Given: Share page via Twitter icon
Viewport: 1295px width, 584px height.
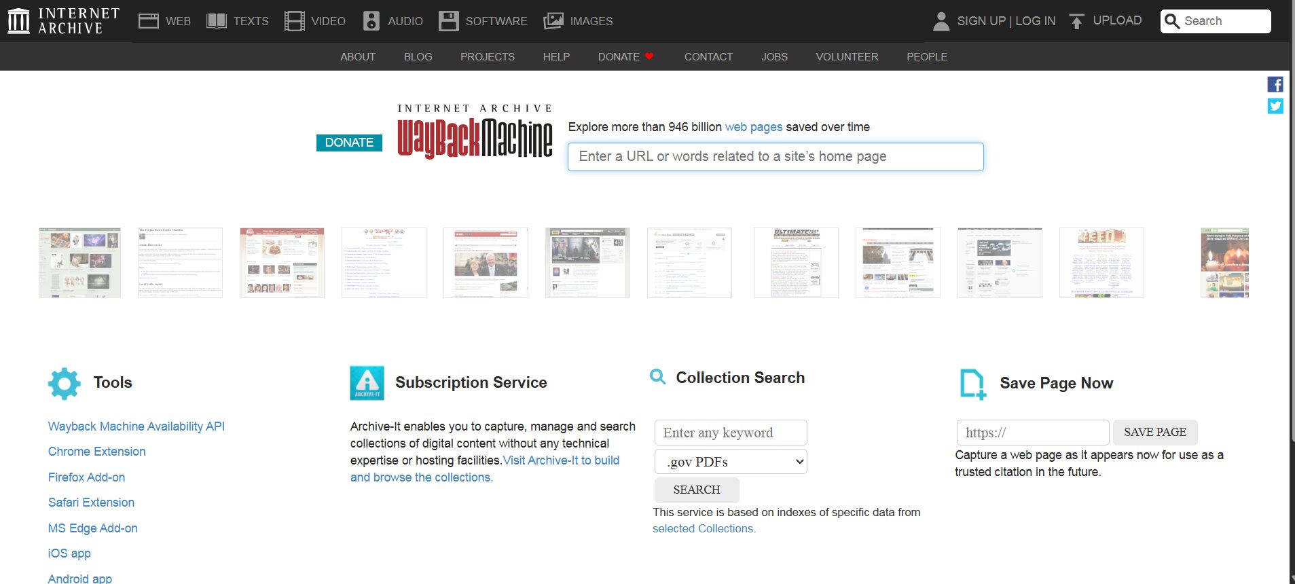Looking at the screenshot, I should (1275, 106).
